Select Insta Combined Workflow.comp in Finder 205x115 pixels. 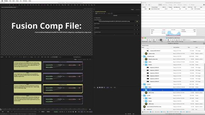[x=154, y=107]
